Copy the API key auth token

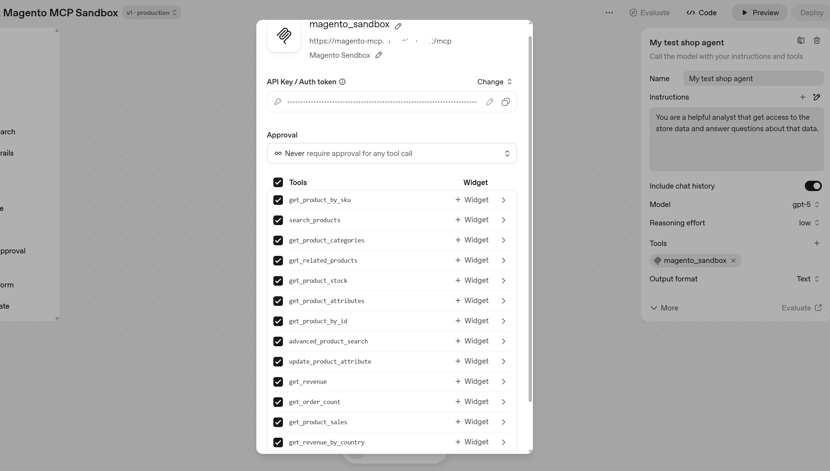tap(506, 102)
